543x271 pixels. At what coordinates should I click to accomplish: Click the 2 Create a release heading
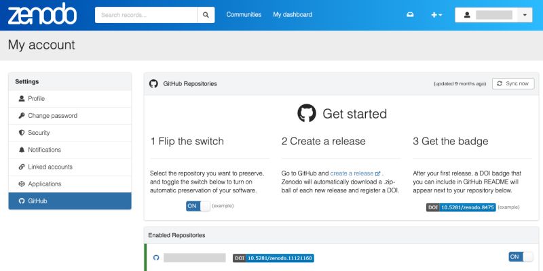(x=324, y=141)
